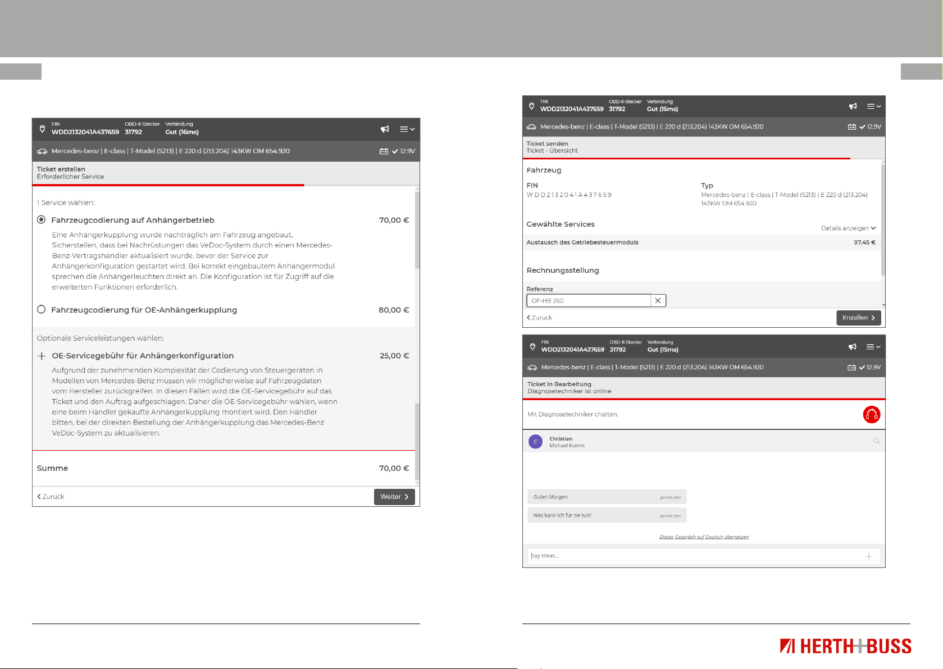Click megaphone icon in Ticket senden panel
This screenshot has width=943, height=669.
click(x=853, y=106)
